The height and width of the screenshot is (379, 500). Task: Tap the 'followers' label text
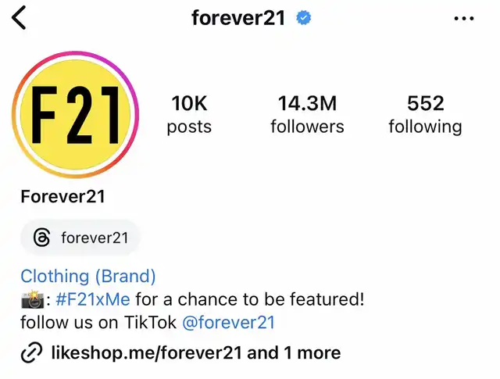(x=307, y=127)
